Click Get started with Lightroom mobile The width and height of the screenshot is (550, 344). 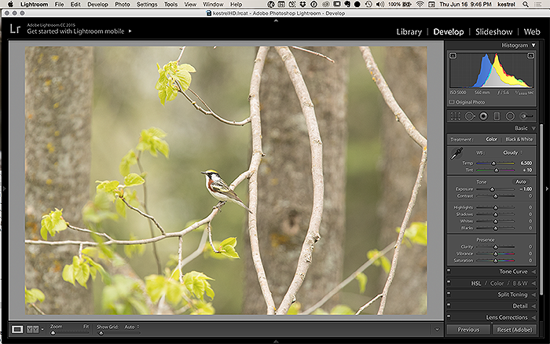click(75, 31)
